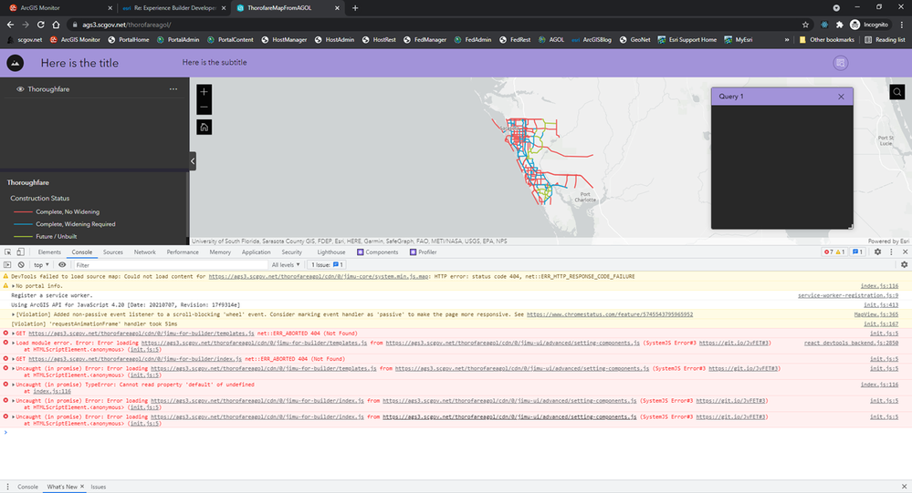
Task: Open the ArcGIS Monitor browser tab
Action: 58,8
